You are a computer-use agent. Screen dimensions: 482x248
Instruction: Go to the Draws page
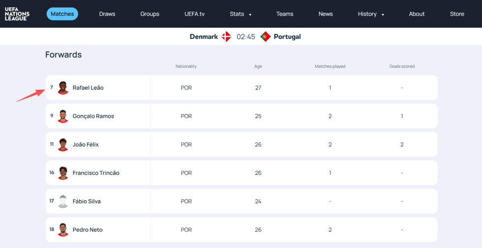tap(107, 14)
